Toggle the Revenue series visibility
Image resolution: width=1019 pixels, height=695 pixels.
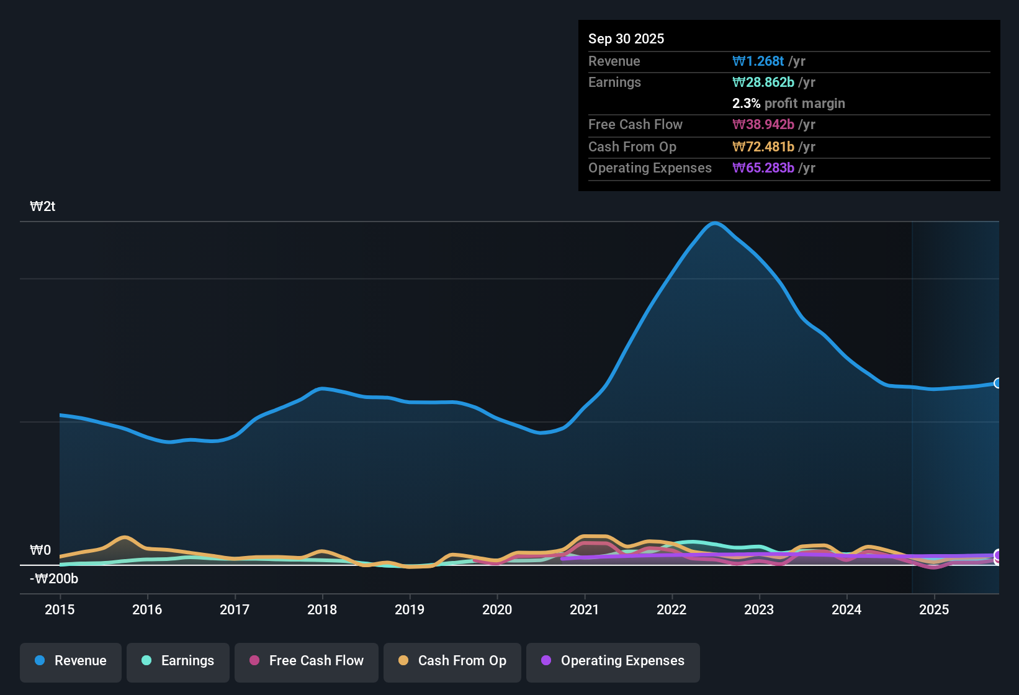pyautogui.click(x=70, y=661)
